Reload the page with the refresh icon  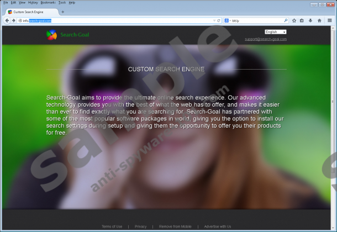tap(219, 20)
